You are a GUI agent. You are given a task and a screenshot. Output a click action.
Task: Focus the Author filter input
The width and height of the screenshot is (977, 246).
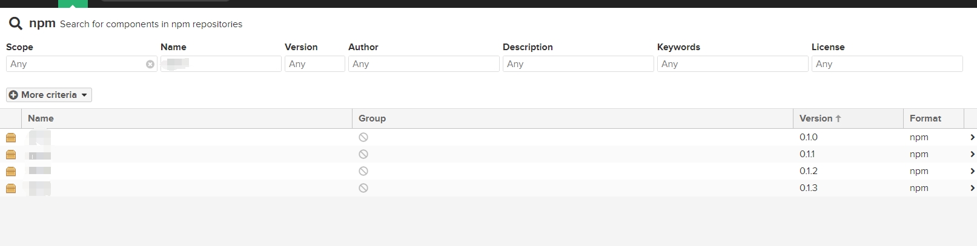(423, 64)
